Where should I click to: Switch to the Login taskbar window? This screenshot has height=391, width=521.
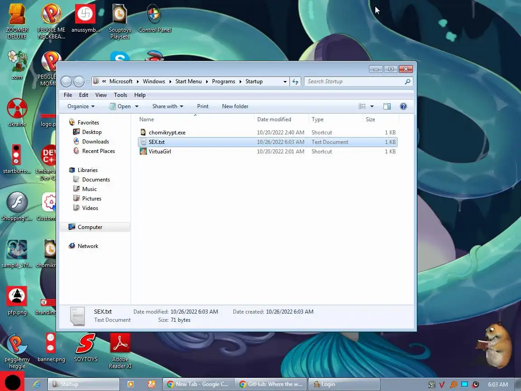click(x=344, y=384)
